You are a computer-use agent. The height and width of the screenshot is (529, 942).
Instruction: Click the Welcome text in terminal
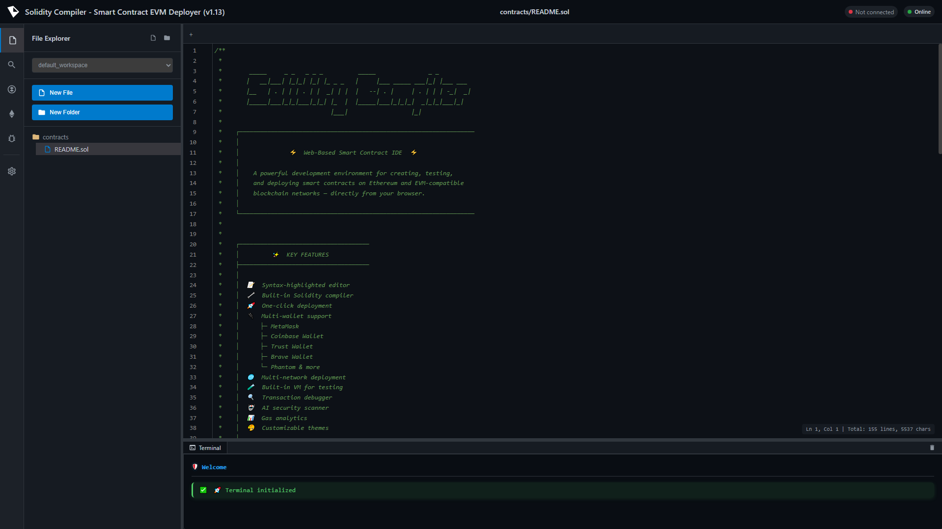tap(214, 467)
